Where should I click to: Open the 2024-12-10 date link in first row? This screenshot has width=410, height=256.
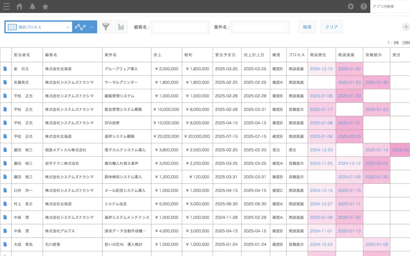[321, 69]
